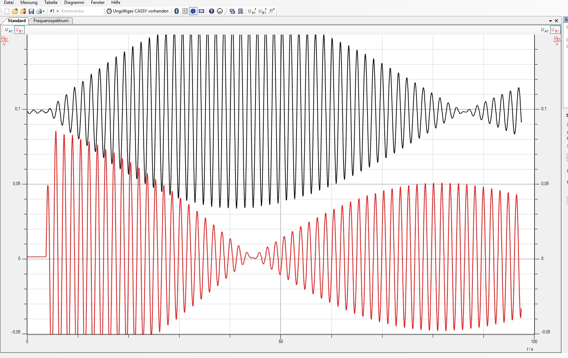
Task: Open the printer dropdown arrow
Action: coord(44,11)
